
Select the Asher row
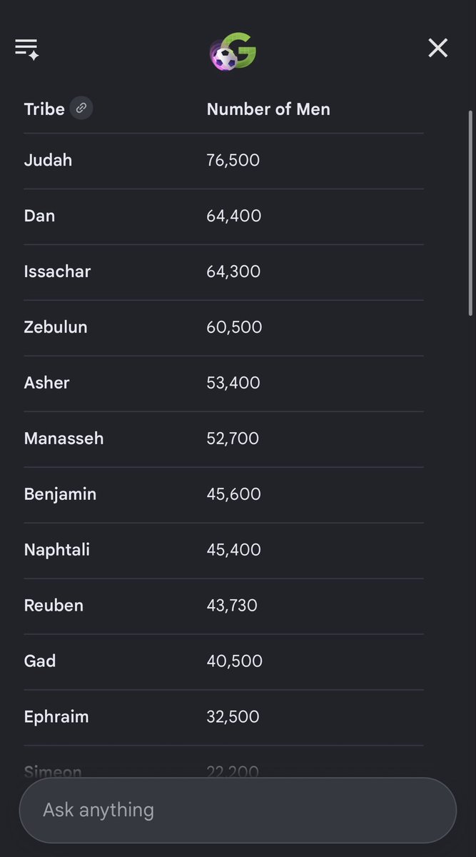pyautogui.click(x=223, y=384)
